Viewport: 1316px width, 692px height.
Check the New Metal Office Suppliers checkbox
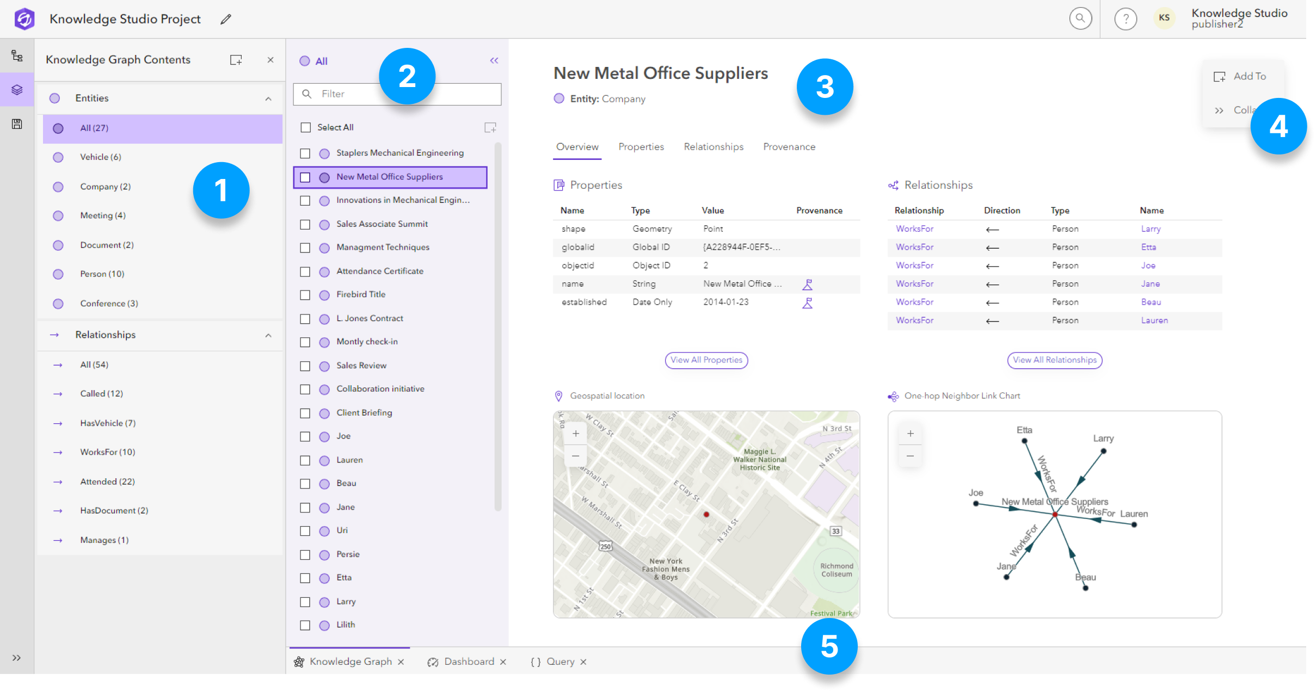pos(305,177)
